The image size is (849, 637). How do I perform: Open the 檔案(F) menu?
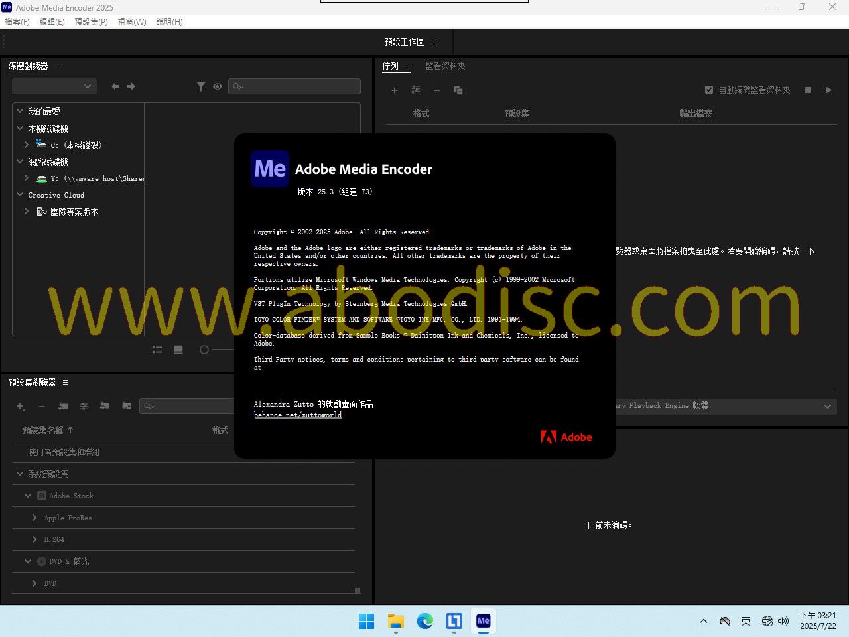(x=17, y=22)
